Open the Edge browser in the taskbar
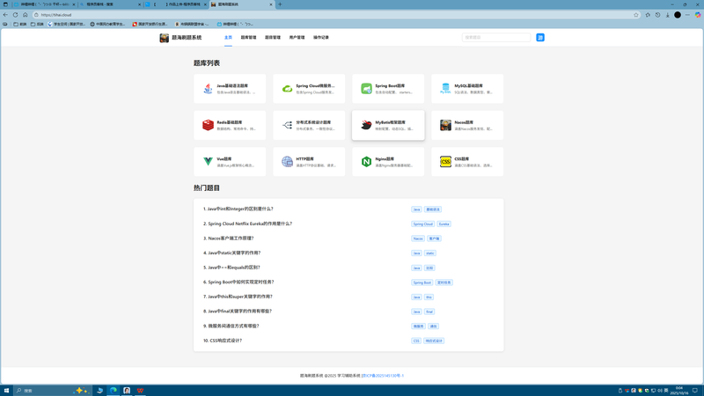The height and width of the screenshot is (396, 704). pyautogui.click(x=114, y=390)
